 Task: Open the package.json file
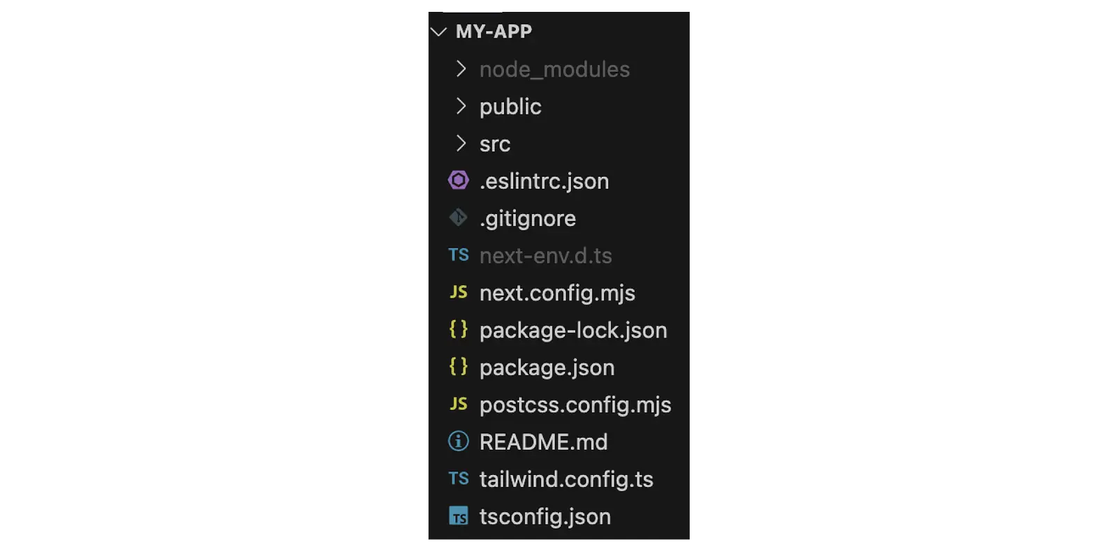click(x=547, y=368)
